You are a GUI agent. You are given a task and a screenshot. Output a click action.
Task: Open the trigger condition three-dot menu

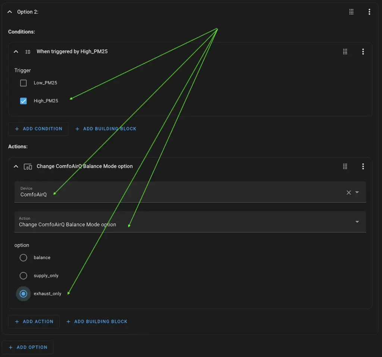click(363, 52)
